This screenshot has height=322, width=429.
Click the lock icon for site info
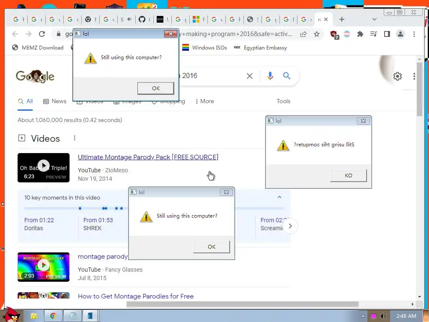coord(58,34)
